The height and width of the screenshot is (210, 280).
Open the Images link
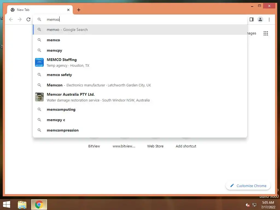(x=252, y=33)
